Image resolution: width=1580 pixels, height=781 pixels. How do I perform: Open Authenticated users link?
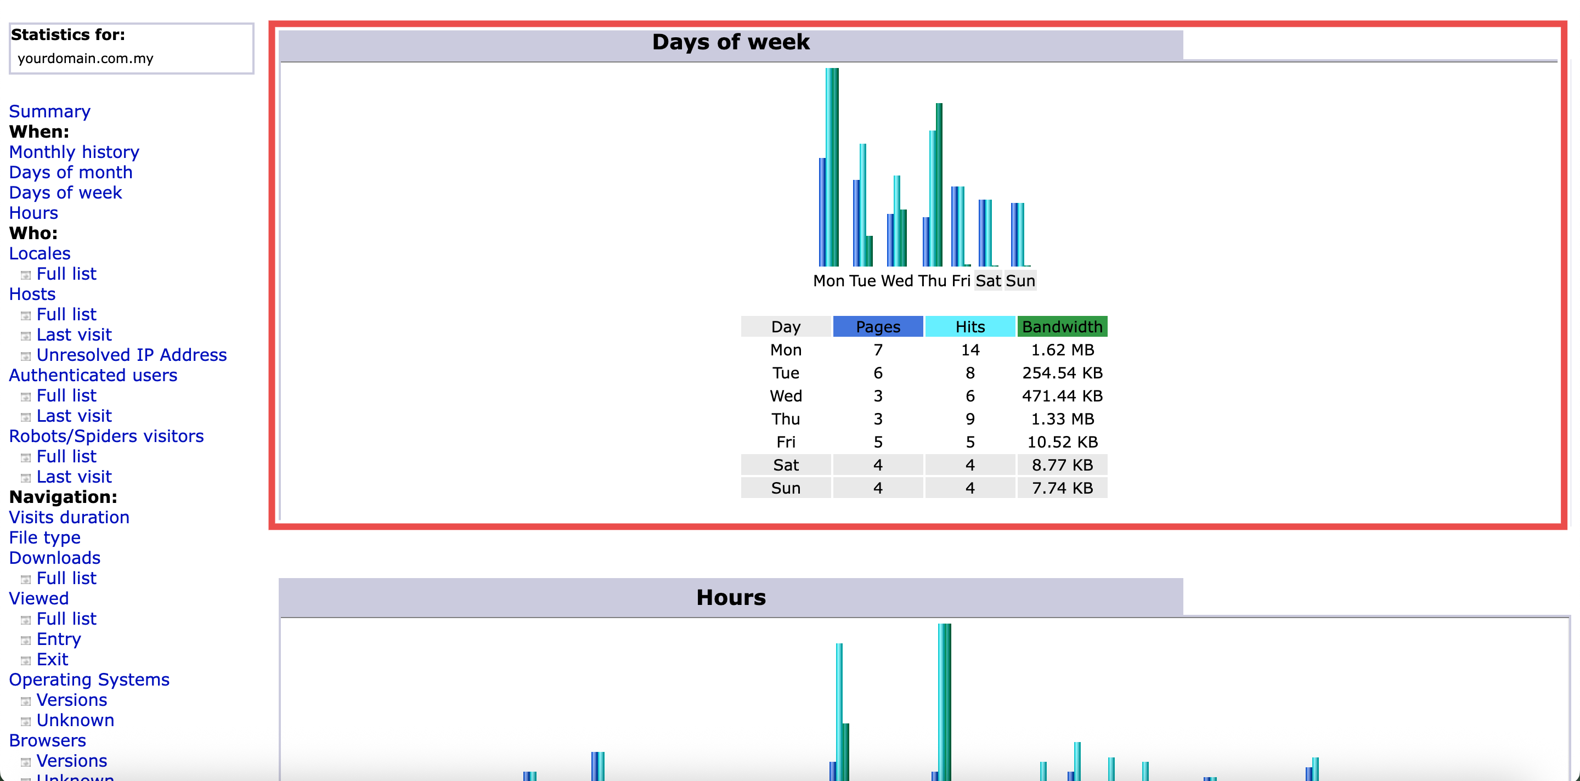[93, 375]
